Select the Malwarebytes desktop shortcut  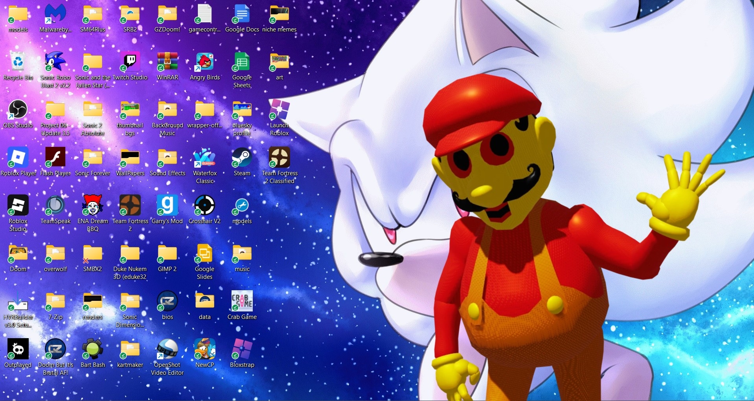pos(55,15)
